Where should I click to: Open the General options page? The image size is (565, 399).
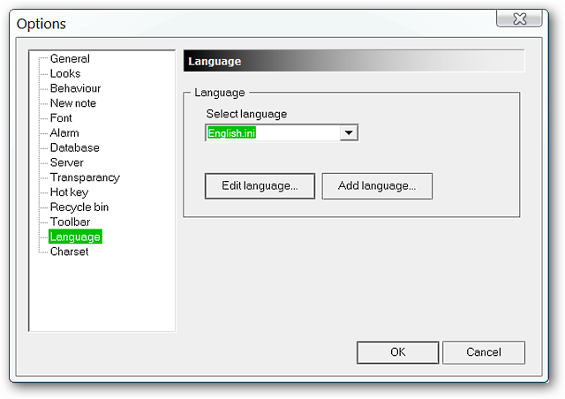point(70,58)
